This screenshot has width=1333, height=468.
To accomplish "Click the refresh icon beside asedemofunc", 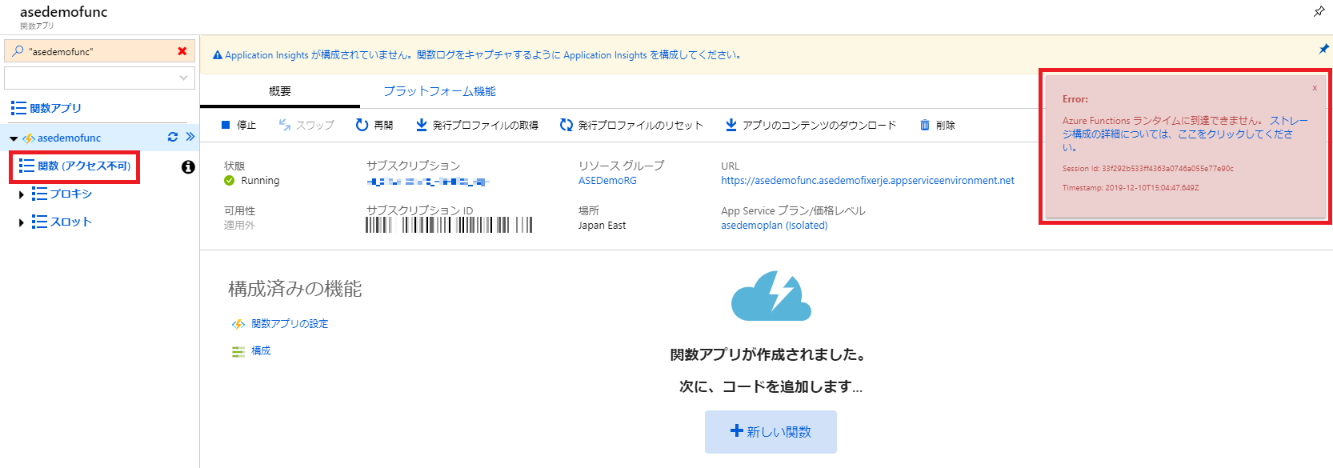I will click(172, 137).
